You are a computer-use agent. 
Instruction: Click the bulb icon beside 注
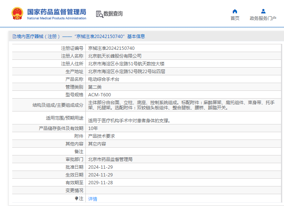(x=77, y=198)
